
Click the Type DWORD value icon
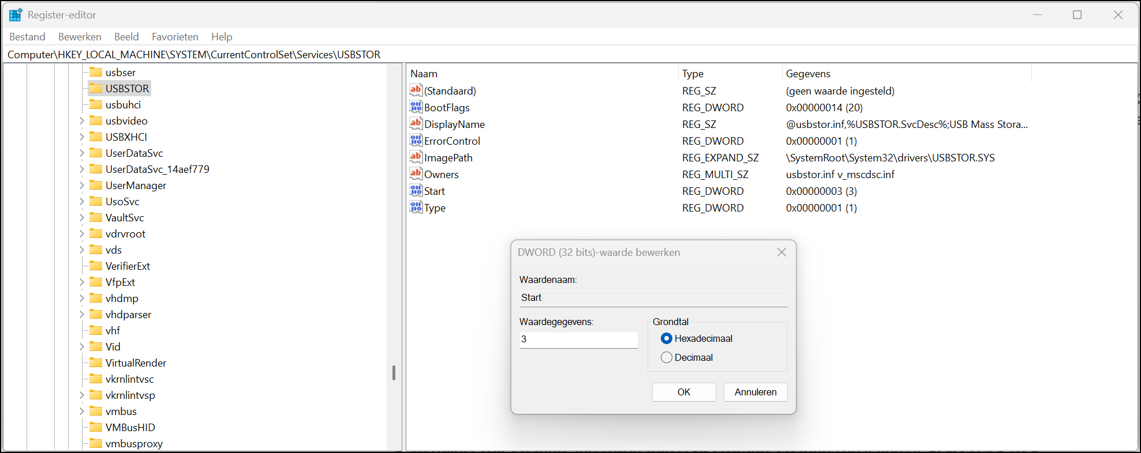(416, 207)
